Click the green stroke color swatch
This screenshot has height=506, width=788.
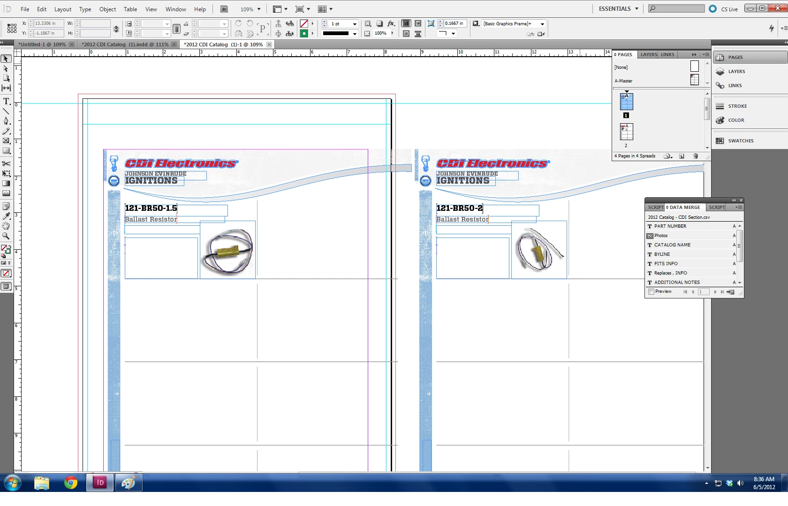(x=304, y=34)
